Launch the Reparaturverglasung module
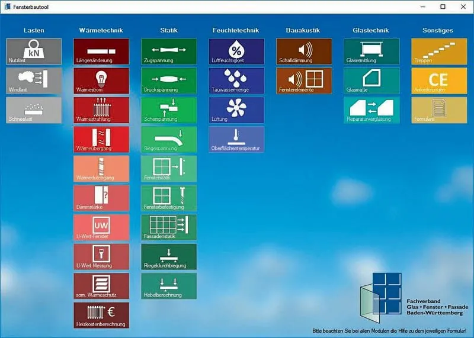 point(371,110)
